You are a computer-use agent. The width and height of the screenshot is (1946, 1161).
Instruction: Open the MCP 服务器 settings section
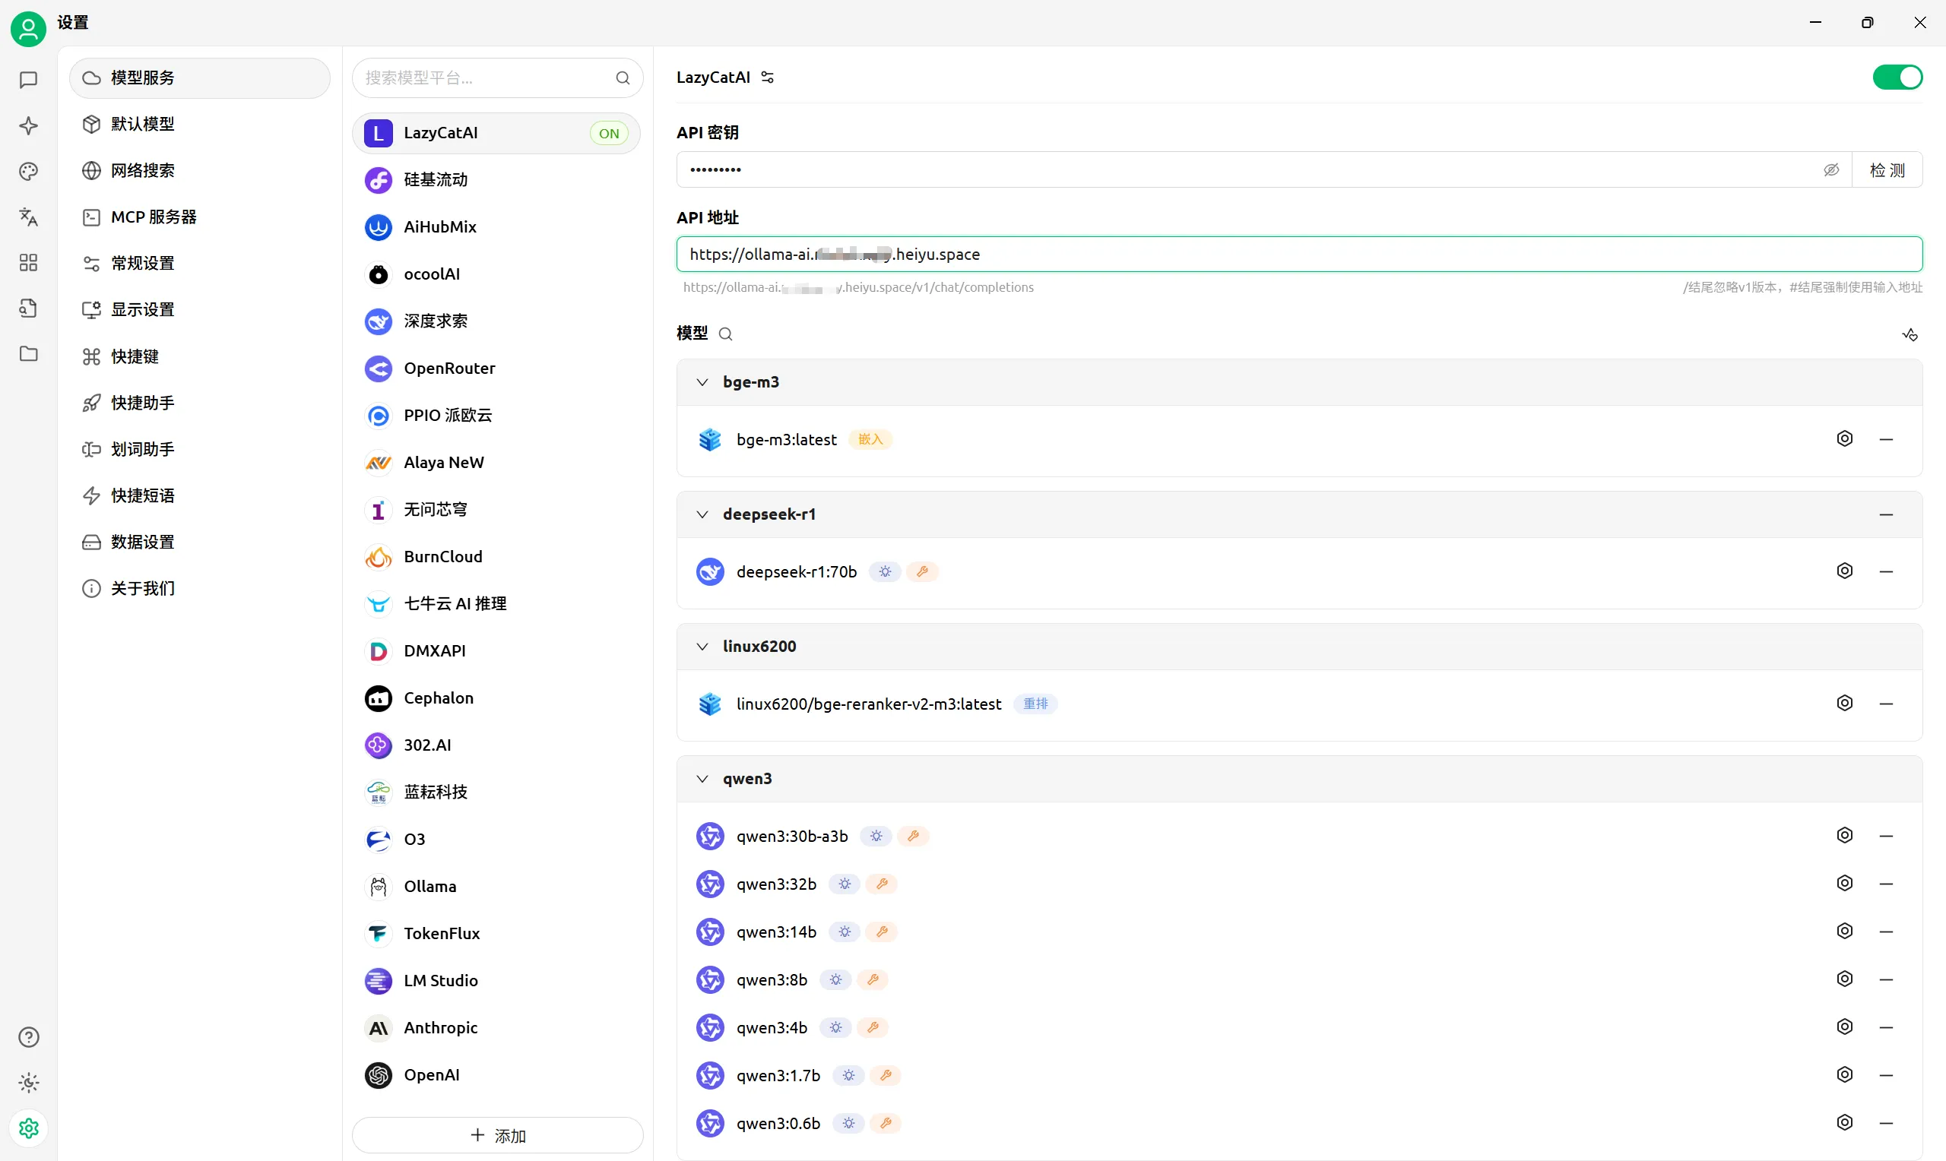click(199, 217)
